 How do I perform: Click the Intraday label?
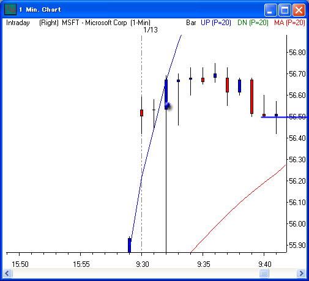click(18, 23)
